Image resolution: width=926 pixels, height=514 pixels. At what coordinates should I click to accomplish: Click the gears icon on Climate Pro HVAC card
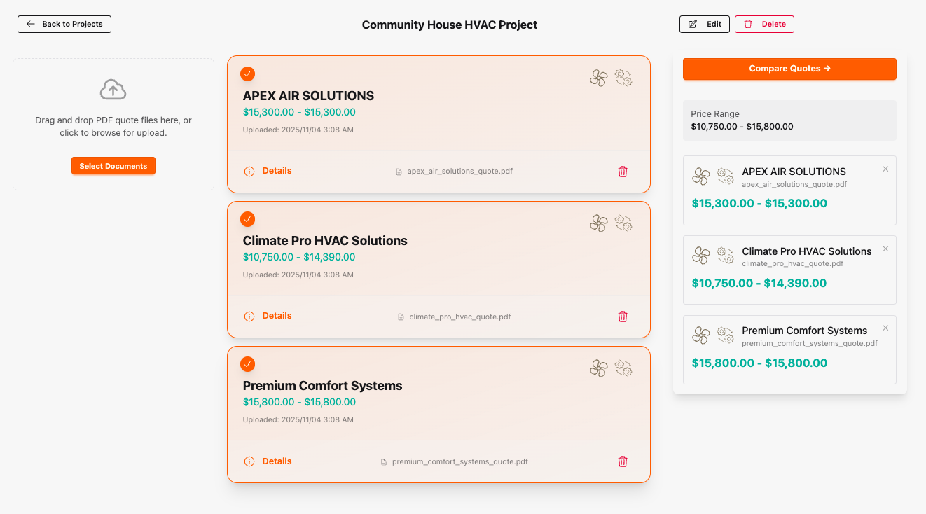(x=624, y=223)
